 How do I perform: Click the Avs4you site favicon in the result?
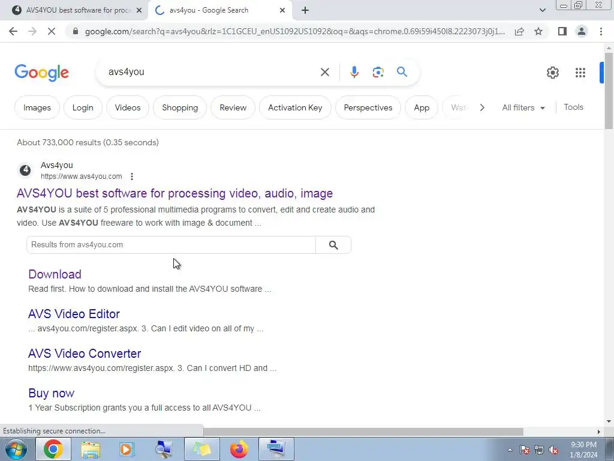[25, 170]
